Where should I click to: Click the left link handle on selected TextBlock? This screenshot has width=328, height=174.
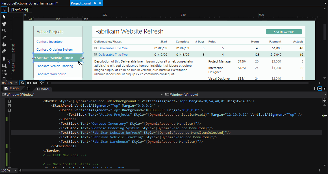click(34, 58)
